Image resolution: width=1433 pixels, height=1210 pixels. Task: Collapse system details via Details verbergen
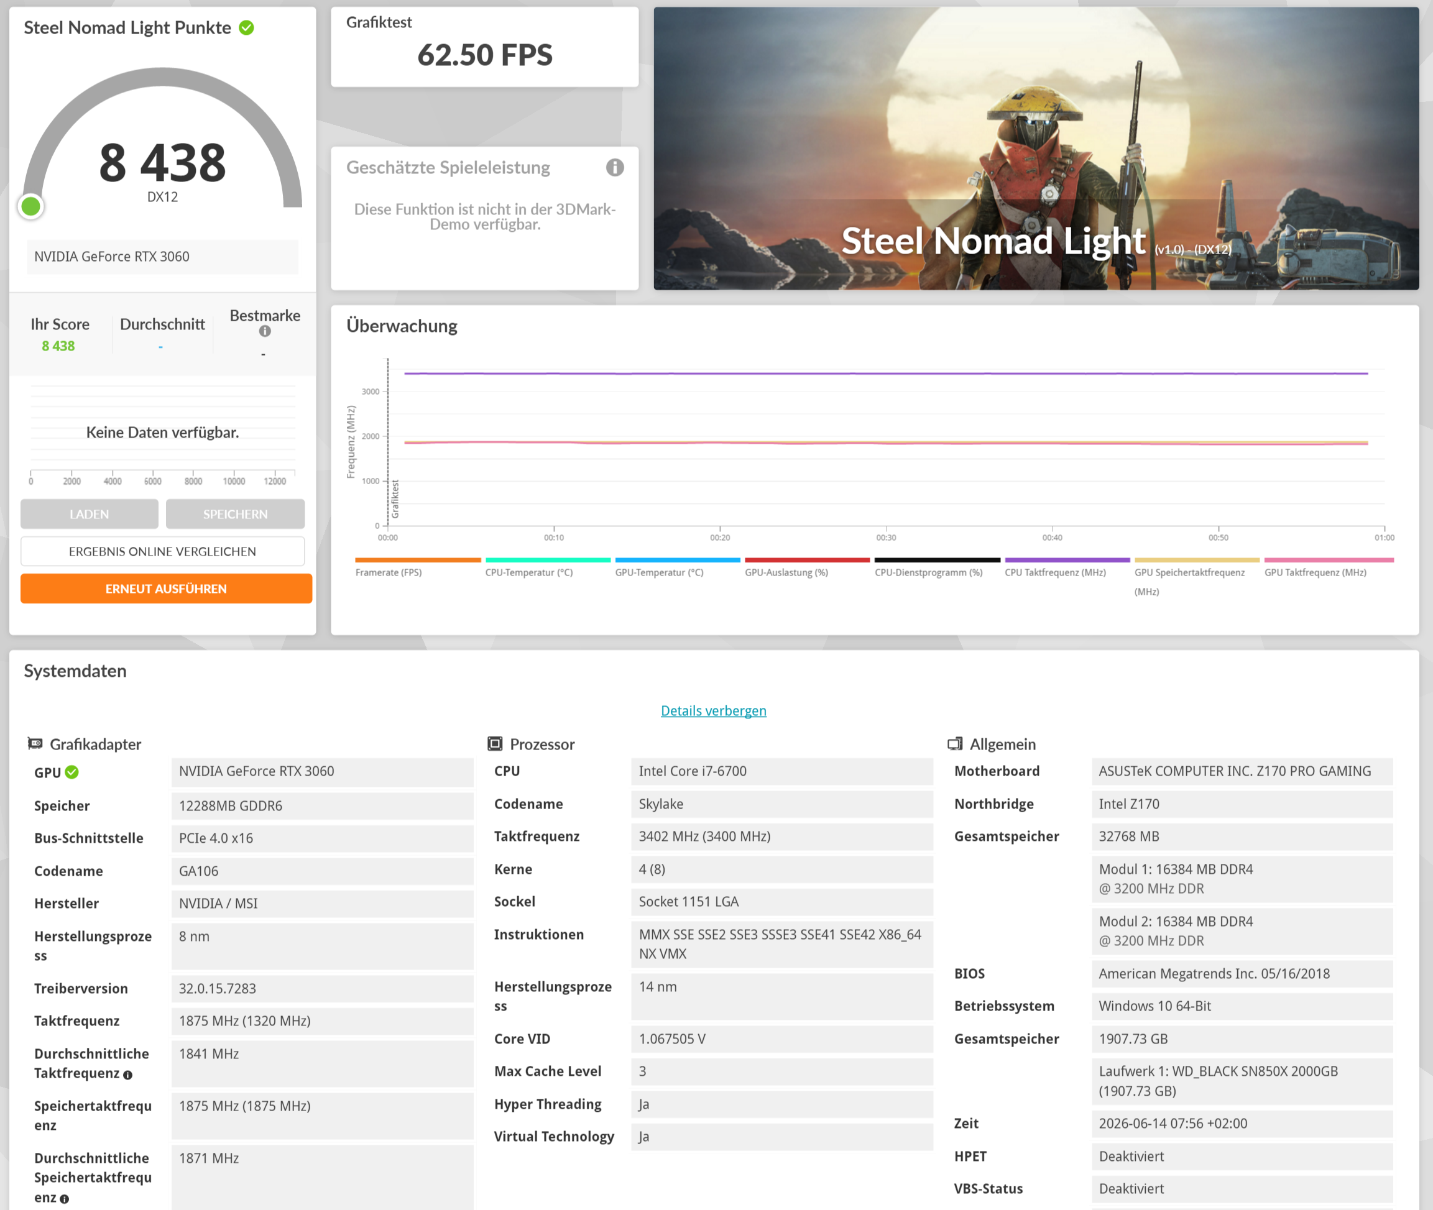(714, 710)
